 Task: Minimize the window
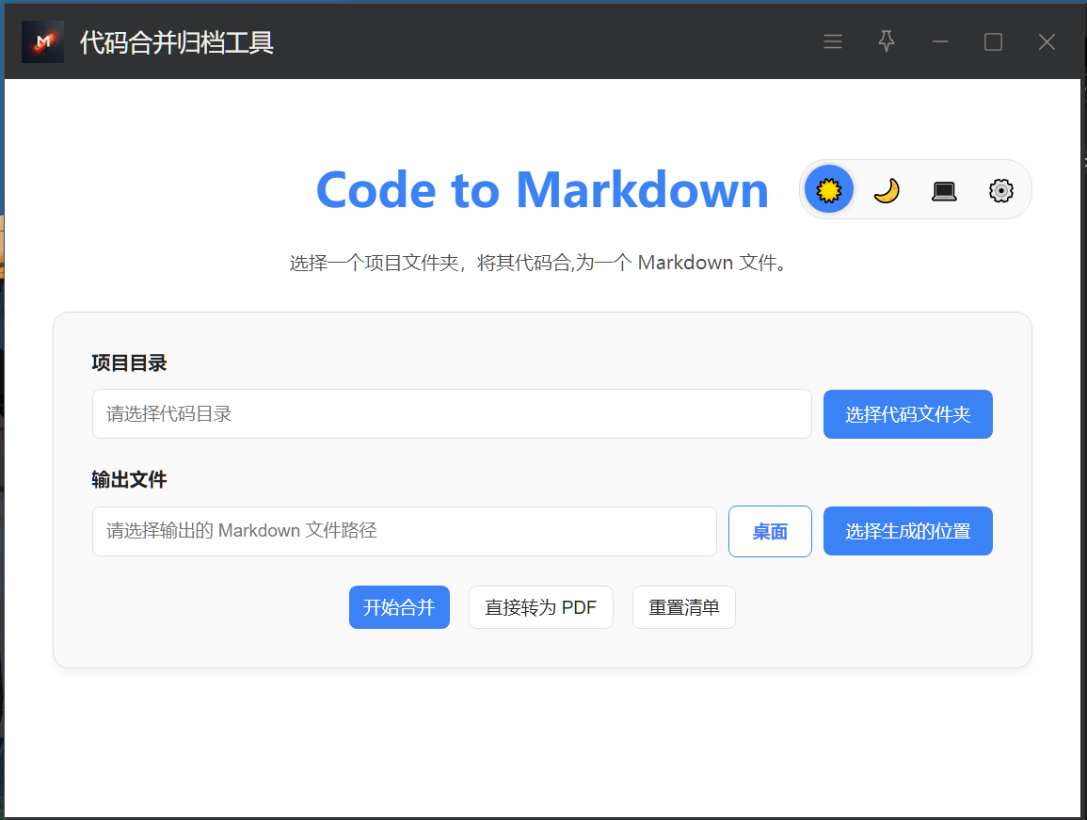point(940,41)
